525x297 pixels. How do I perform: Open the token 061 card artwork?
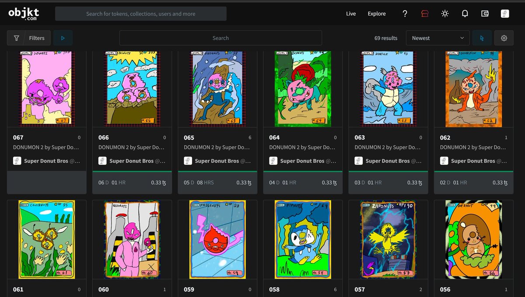pos(47,239)
